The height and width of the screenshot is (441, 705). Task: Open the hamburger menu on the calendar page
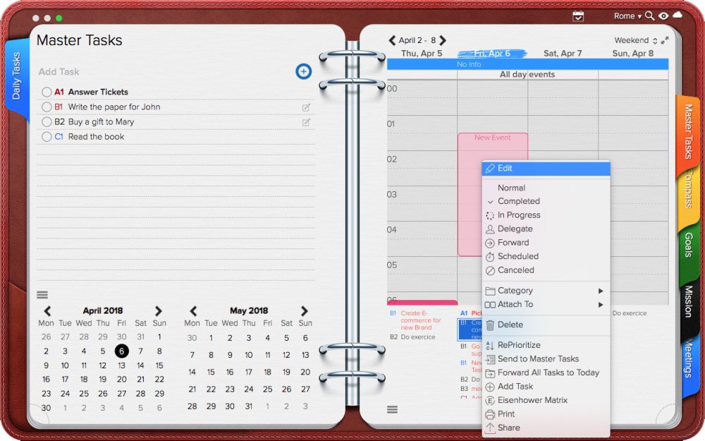coord(392,409)
